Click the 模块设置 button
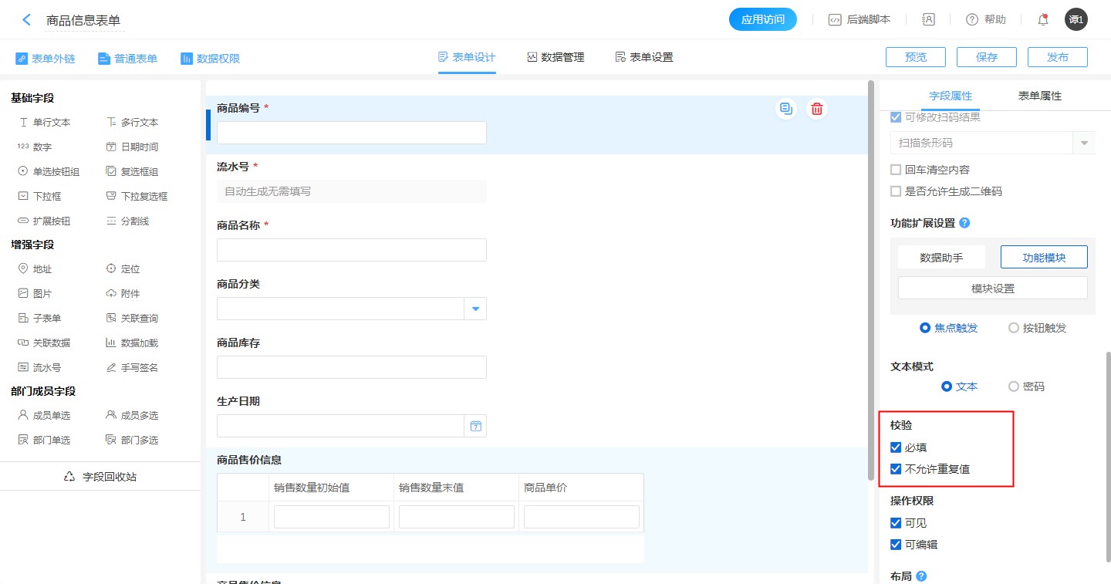Image resolution: width=1111 pixels, height=584 pixels. [992, 289]
